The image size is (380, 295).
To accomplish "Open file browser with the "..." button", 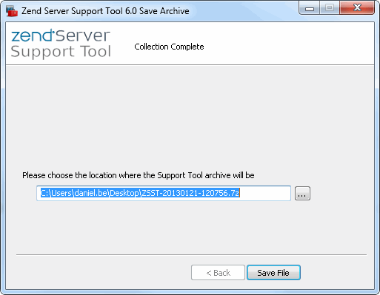I will (302, 194).
